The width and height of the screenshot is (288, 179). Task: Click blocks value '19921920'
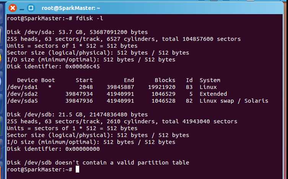tap(162, 87)
